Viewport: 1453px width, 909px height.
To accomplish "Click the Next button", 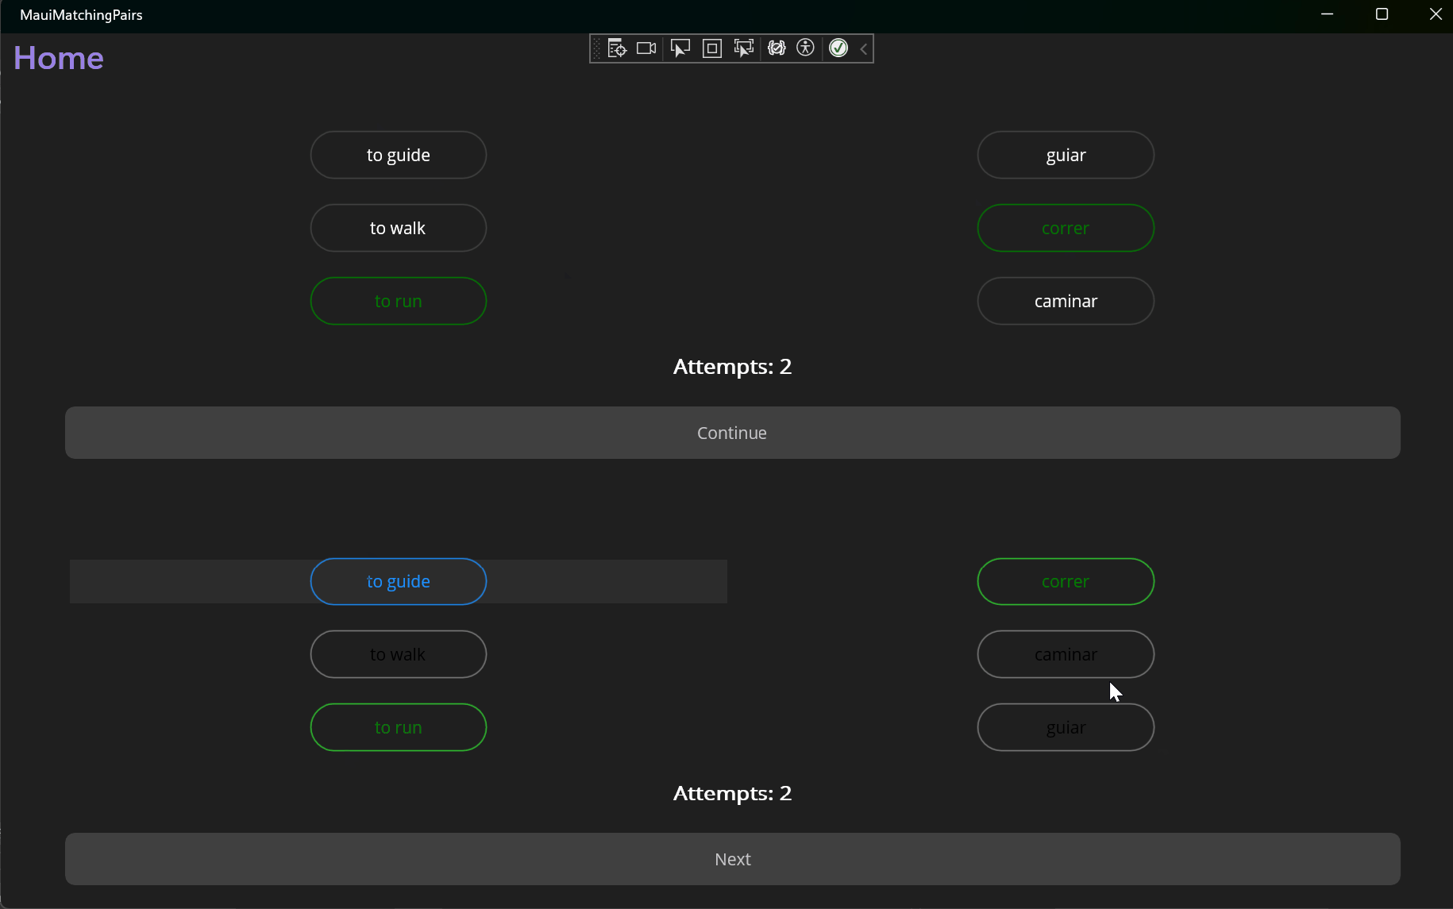I will coord(732,858).
